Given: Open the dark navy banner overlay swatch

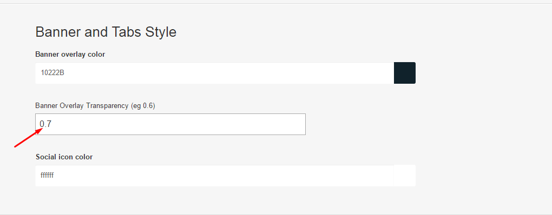Looking at the screenshot, I should coord(404,73).
